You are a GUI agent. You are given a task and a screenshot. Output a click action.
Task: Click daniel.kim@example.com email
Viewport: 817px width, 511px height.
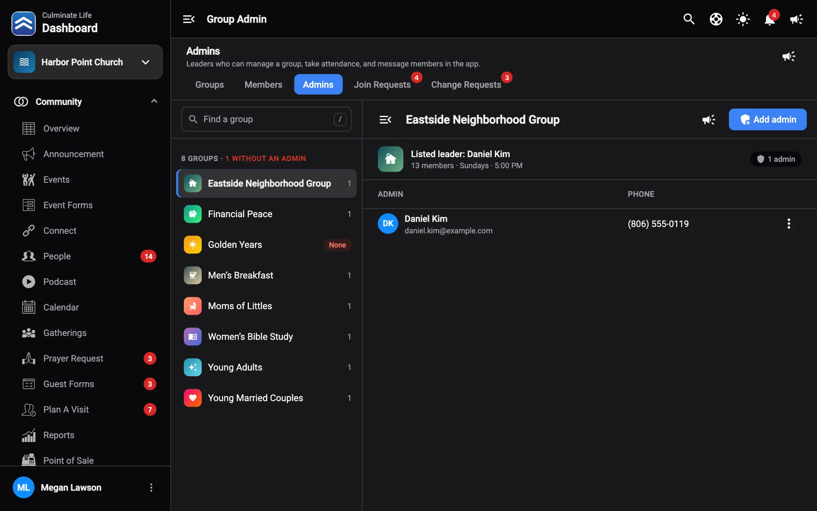pos(448,231)
